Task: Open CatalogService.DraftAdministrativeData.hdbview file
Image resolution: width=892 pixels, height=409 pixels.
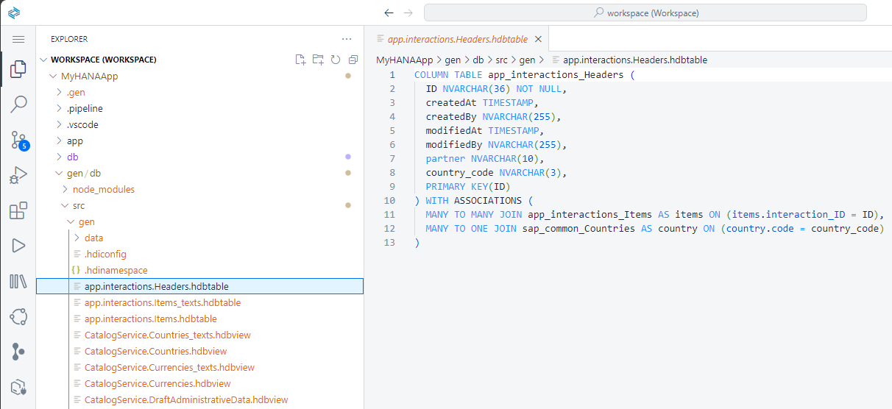Action: click(x=186, y=399)
